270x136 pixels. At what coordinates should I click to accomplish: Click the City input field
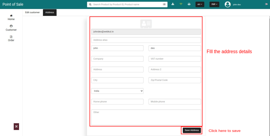(117, 80)
